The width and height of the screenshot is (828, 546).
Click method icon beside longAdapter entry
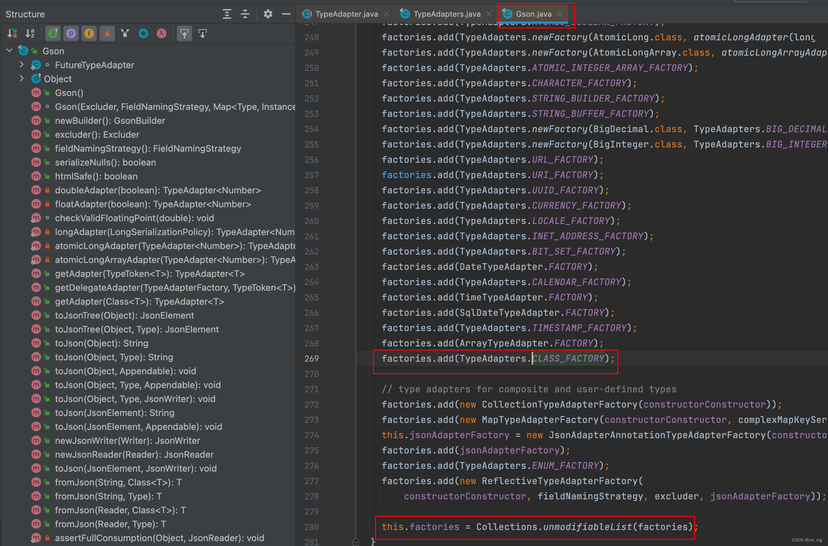(36, 232)
